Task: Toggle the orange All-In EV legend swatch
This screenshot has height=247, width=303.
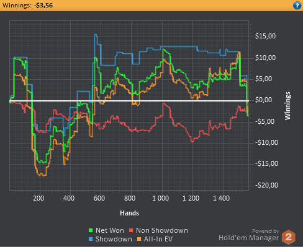Action: click(x=139, y=239)
